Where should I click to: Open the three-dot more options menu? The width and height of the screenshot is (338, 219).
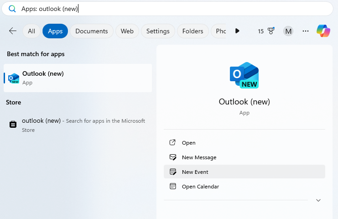coord(306,31)
